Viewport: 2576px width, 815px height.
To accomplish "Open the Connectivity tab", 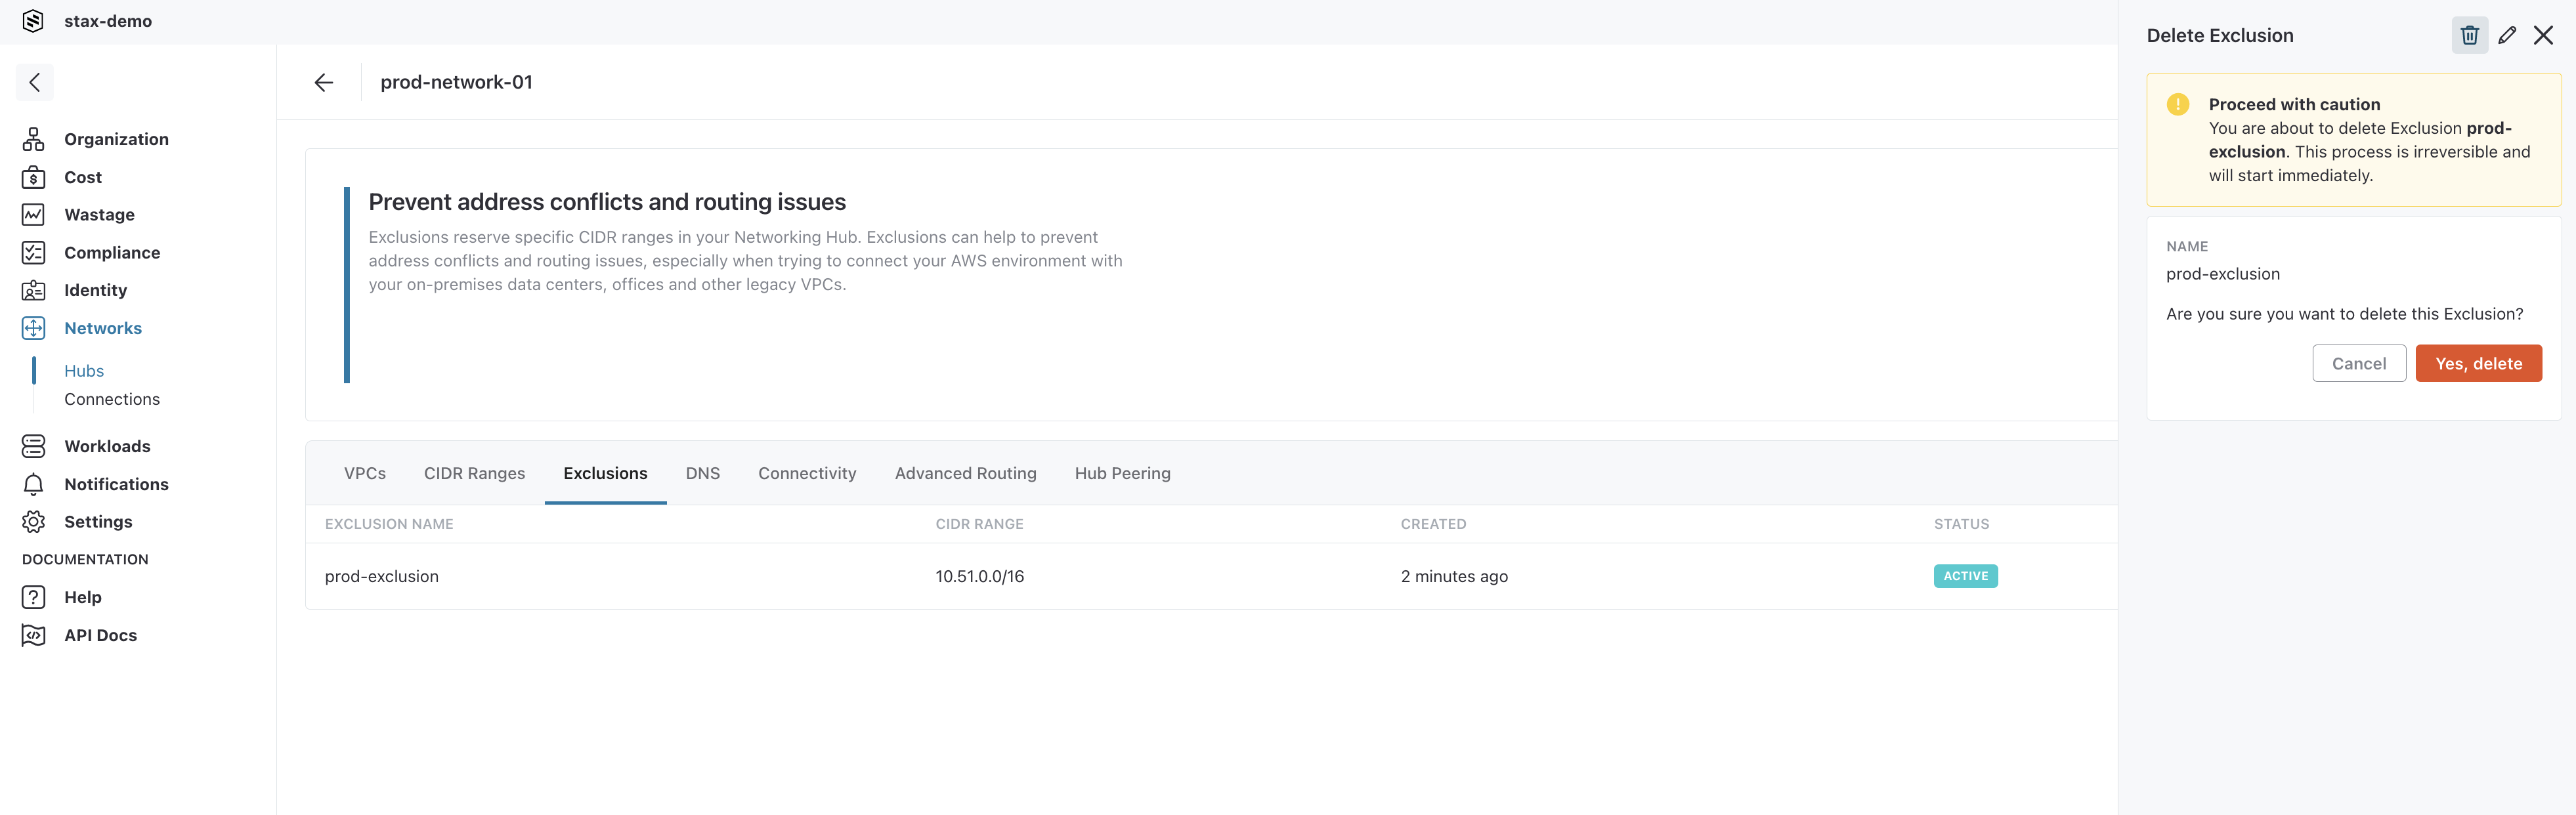I will click(x=807, y=473).
